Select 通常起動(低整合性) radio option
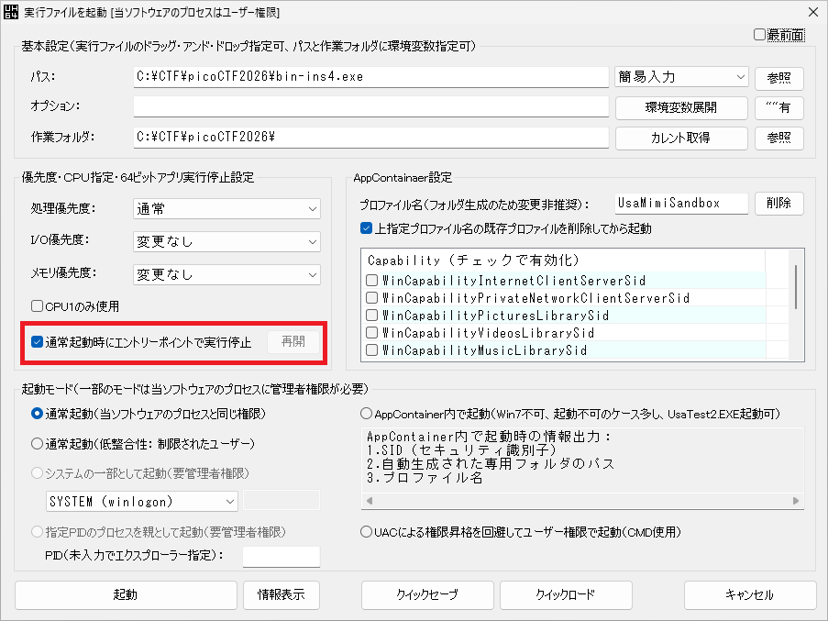 coord(38,444)
